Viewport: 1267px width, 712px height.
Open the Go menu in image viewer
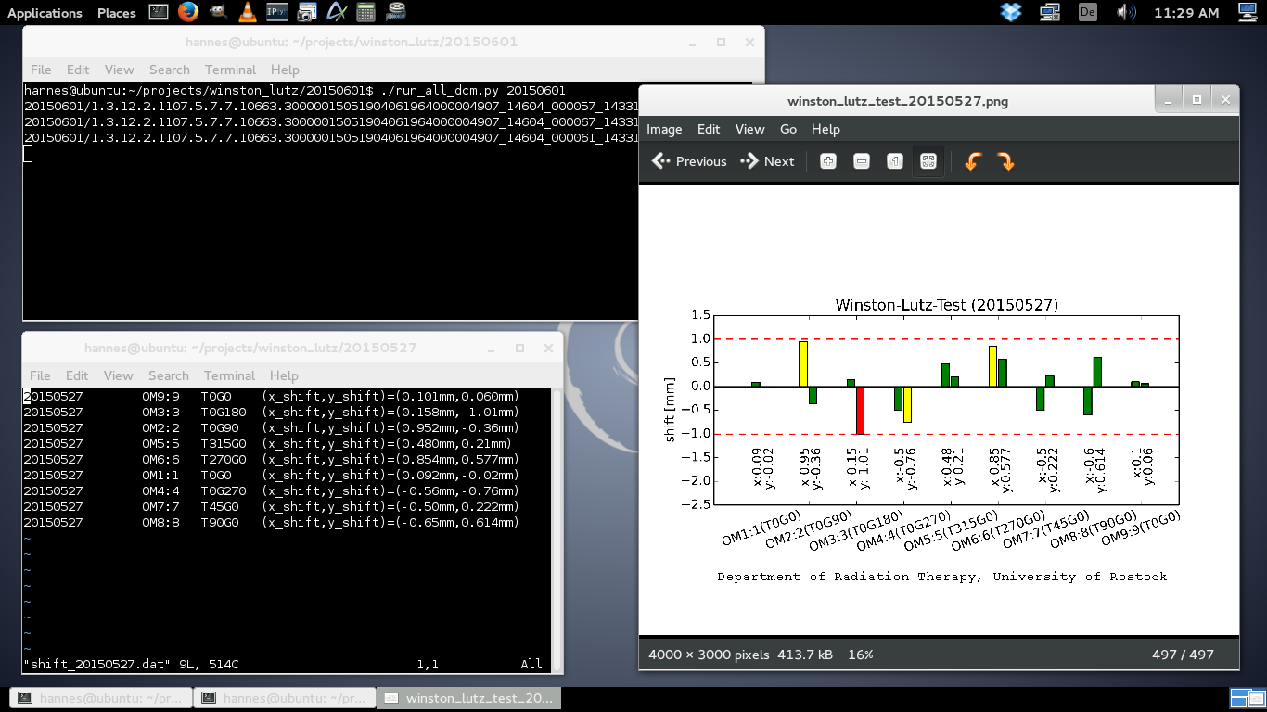788,129
